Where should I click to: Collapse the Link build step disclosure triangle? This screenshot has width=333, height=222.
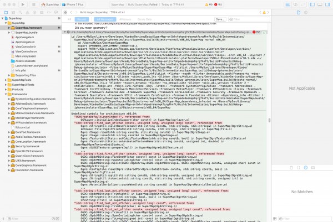point(64,32)
